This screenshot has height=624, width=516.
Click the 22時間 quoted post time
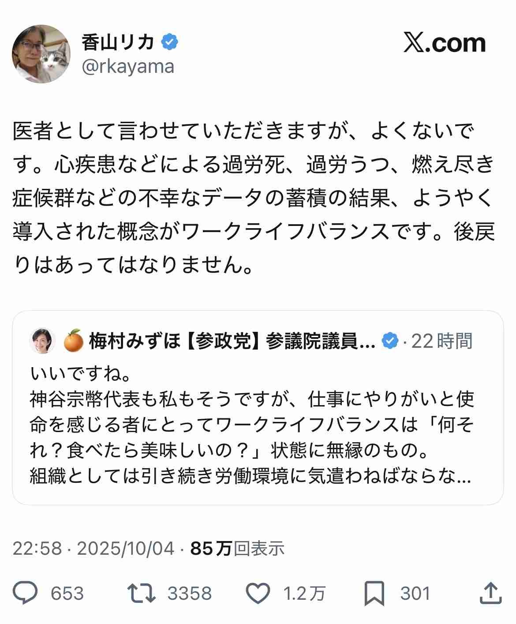point(441,341)
